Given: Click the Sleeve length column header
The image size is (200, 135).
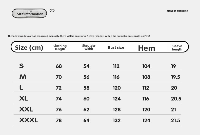Looking at the screenshot, I should pos(177,47).
